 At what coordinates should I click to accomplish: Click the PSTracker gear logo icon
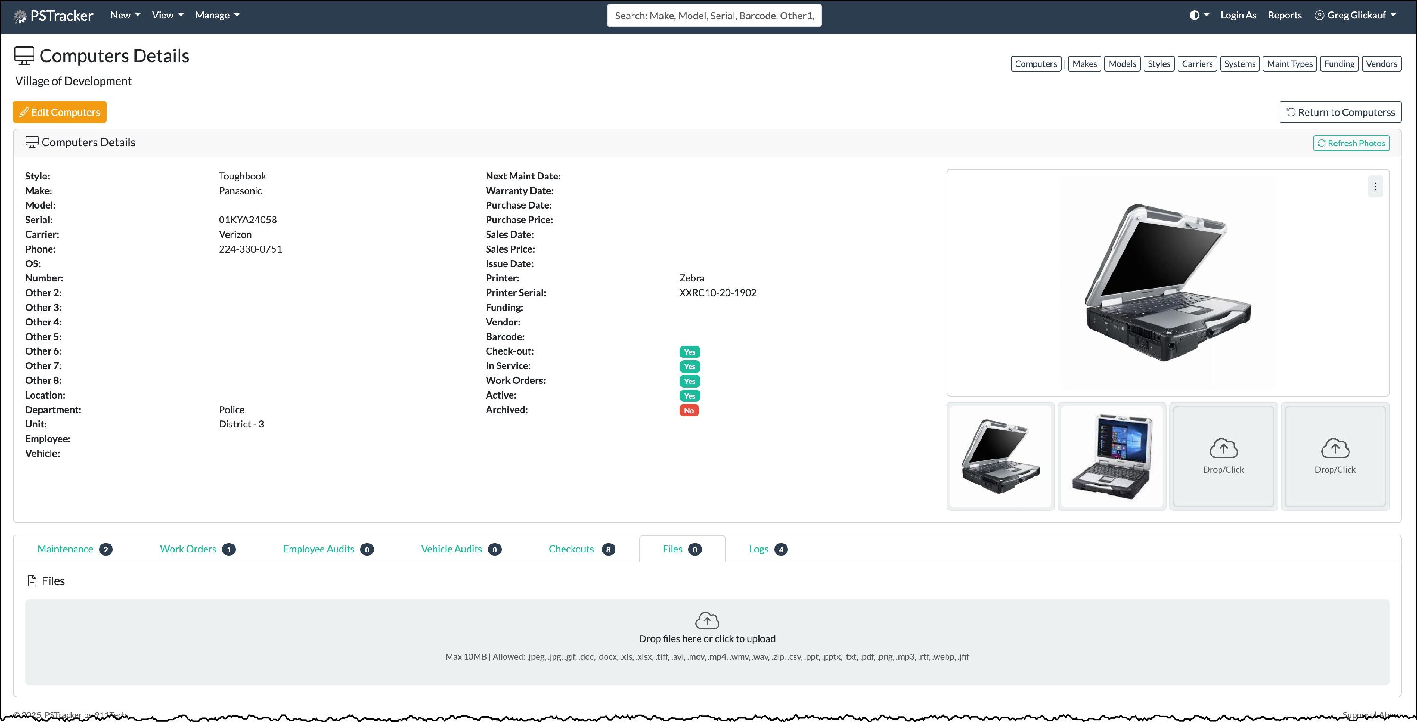(20, 16)
